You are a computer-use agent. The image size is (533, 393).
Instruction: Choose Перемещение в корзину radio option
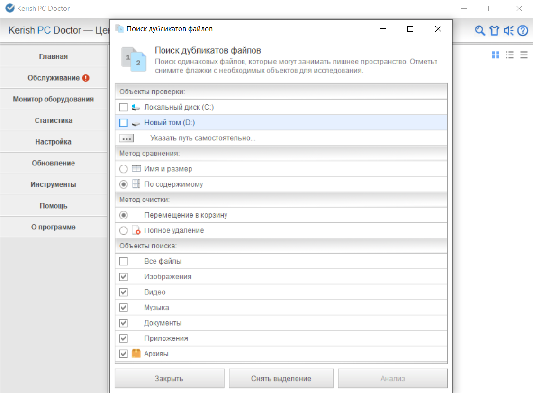pyautogui.click(x=123, y=215)
